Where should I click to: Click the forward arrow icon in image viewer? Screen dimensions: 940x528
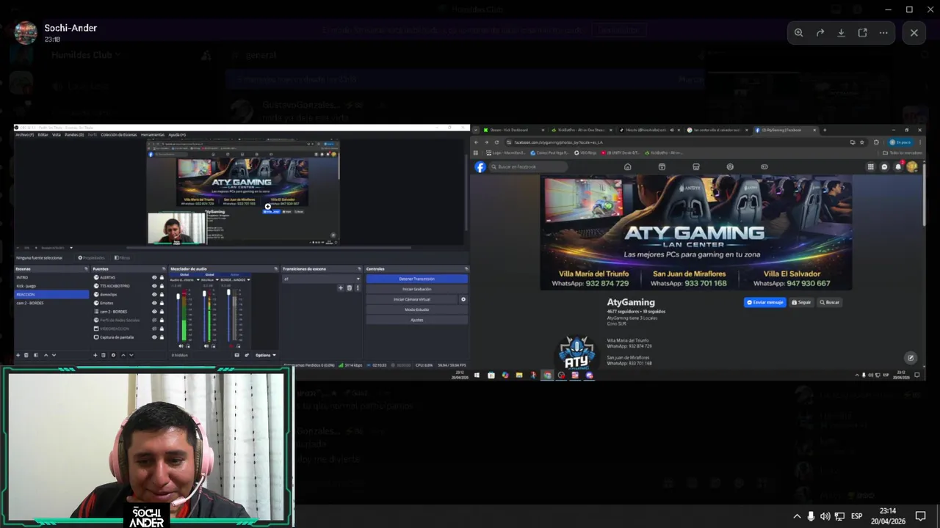coord(820,33)
